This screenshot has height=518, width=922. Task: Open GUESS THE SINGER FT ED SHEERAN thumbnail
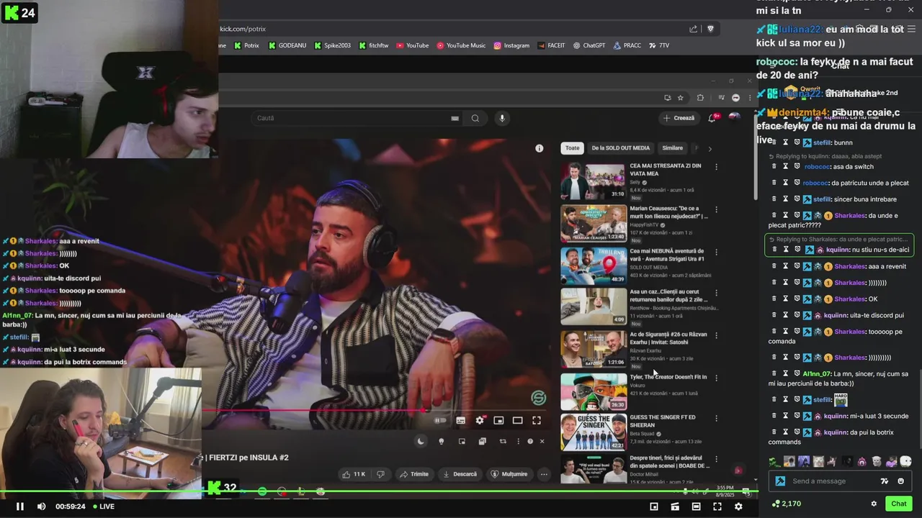[594, 432]
